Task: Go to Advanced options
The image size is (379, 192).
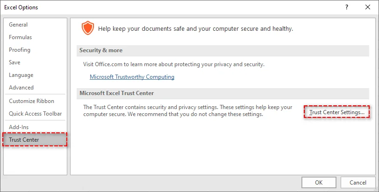Action: [x=21, y=88]
